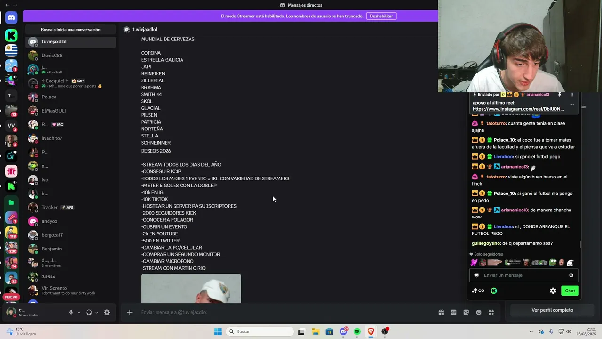Open OBS from the taskbar
This screenshot has width=602, height=339.
coord(385,331)
